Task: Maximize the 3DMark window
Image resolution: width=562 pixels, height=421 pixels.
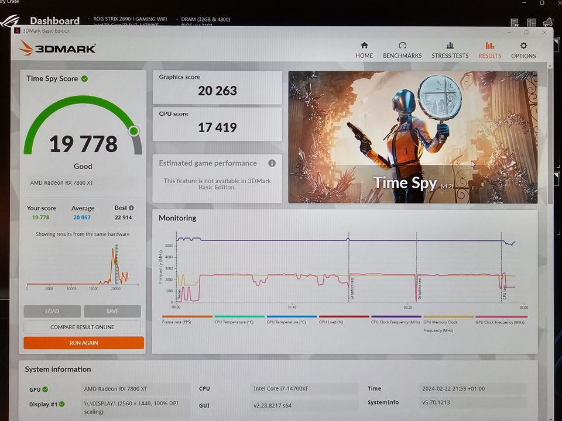Action: point(526,32)
